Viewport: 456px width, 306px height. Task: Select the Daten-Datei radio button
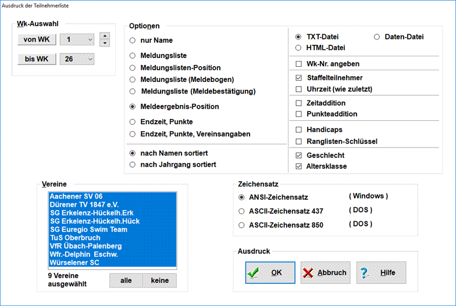[x=376, y=37]
